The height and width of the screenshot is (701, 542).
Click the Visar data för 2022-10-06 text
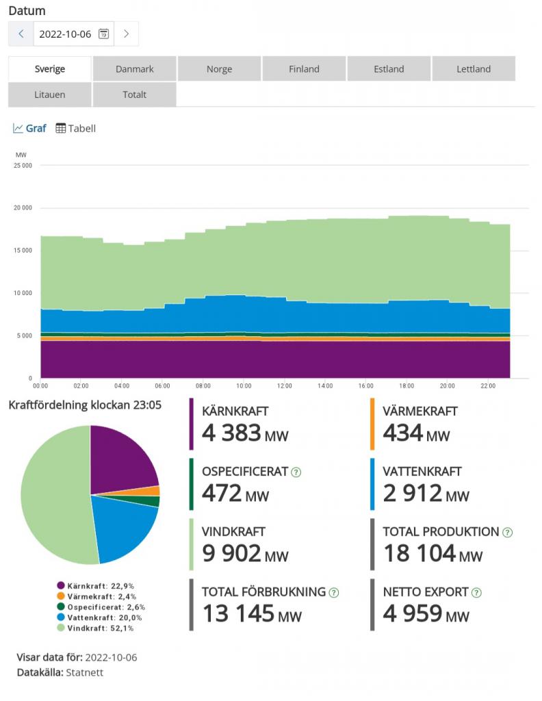point(77,658)
